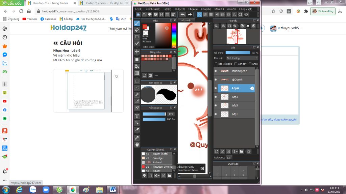The image size is (346, 194).
Task: Click the question image thumbnail on Hoidap247
Action: point(88,91)
